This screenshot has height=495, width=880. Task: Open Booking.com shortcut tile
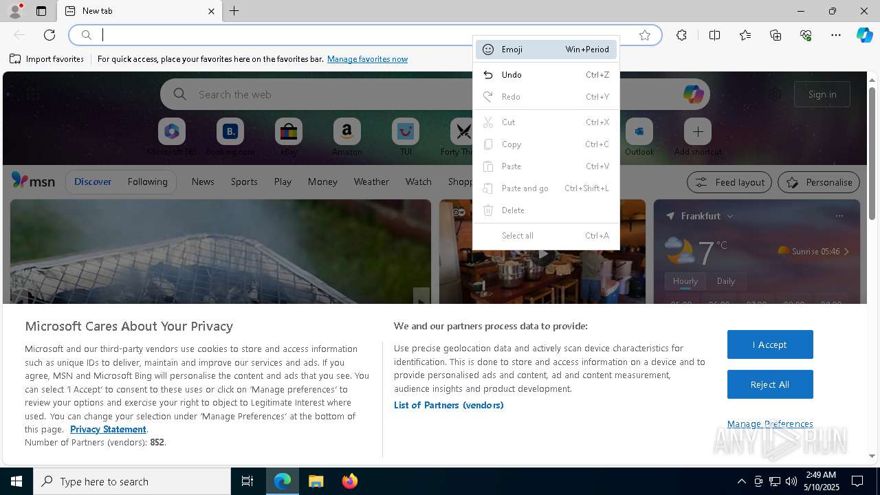[x=230, y=137]
